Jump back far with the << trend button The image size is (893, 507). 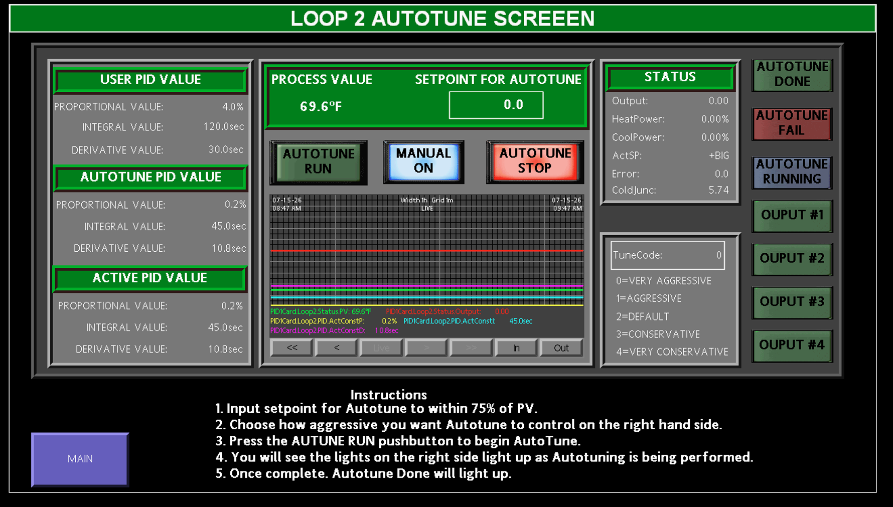pos(292,348)
